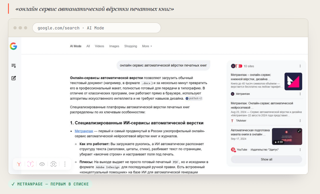Click the pickTech +2 source chip
320x194 pixels.
pos(194,98)
